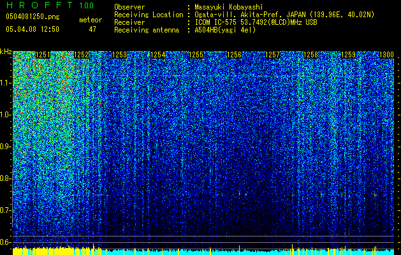The width and height of the screenshot is (401, 255).
Task: Click the 1251 time marker label
Action: tap(43, 55)
